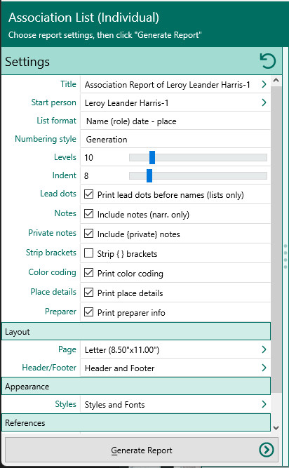Click the chevron next to Leroy Leander Harris-1
This screenshot has width=289, height=468.
(264, 102)
